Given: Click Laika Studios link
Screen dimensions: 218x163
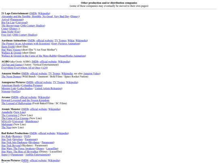Looking at the screenshot, I should point(25,89).
